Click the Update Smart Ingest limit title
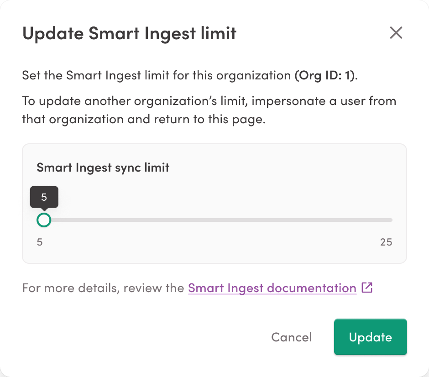The height and width of the screenshot is (377, 429). pyautogui.click(x=129, y=33)
